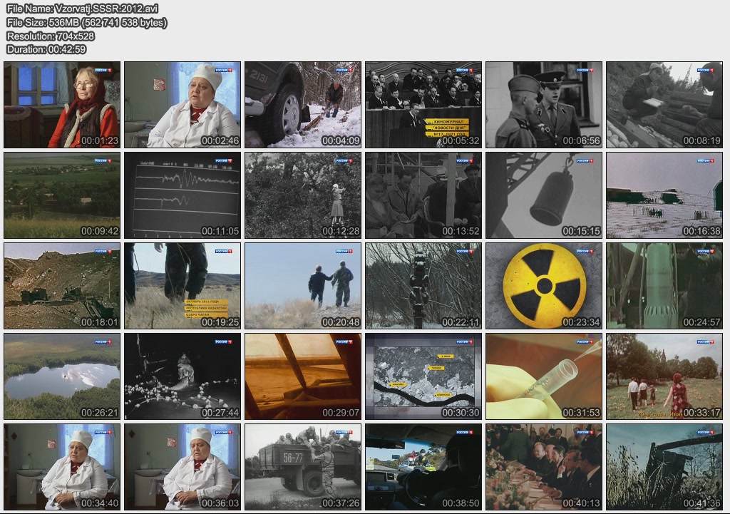
Task: Click the hanging bell thumbnail at 00:15:15
Action: pos(544,195)
